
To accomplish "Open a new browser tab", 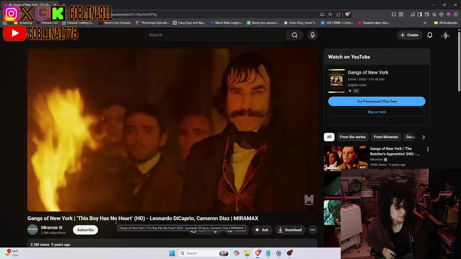I will pos(64,5).
